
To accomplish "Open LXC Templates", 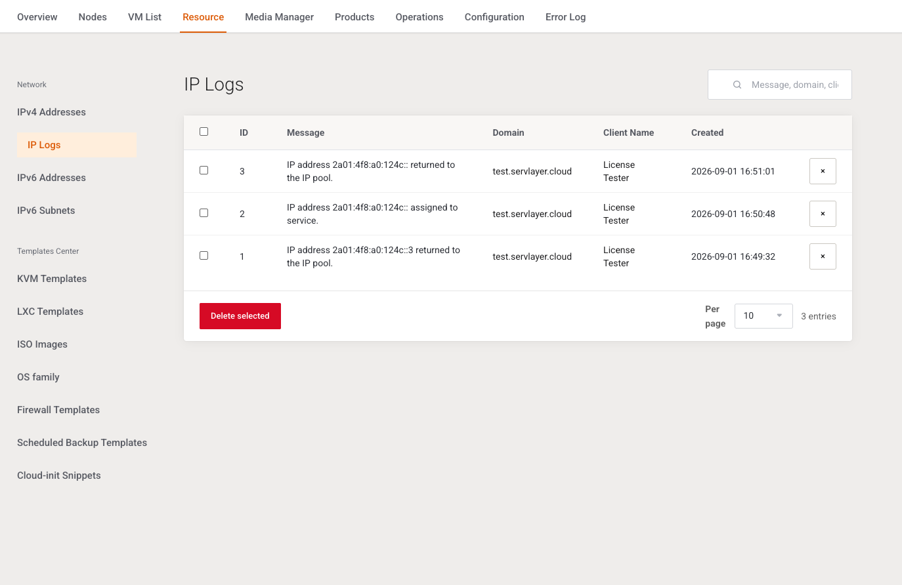I will (x=50, y=312).
